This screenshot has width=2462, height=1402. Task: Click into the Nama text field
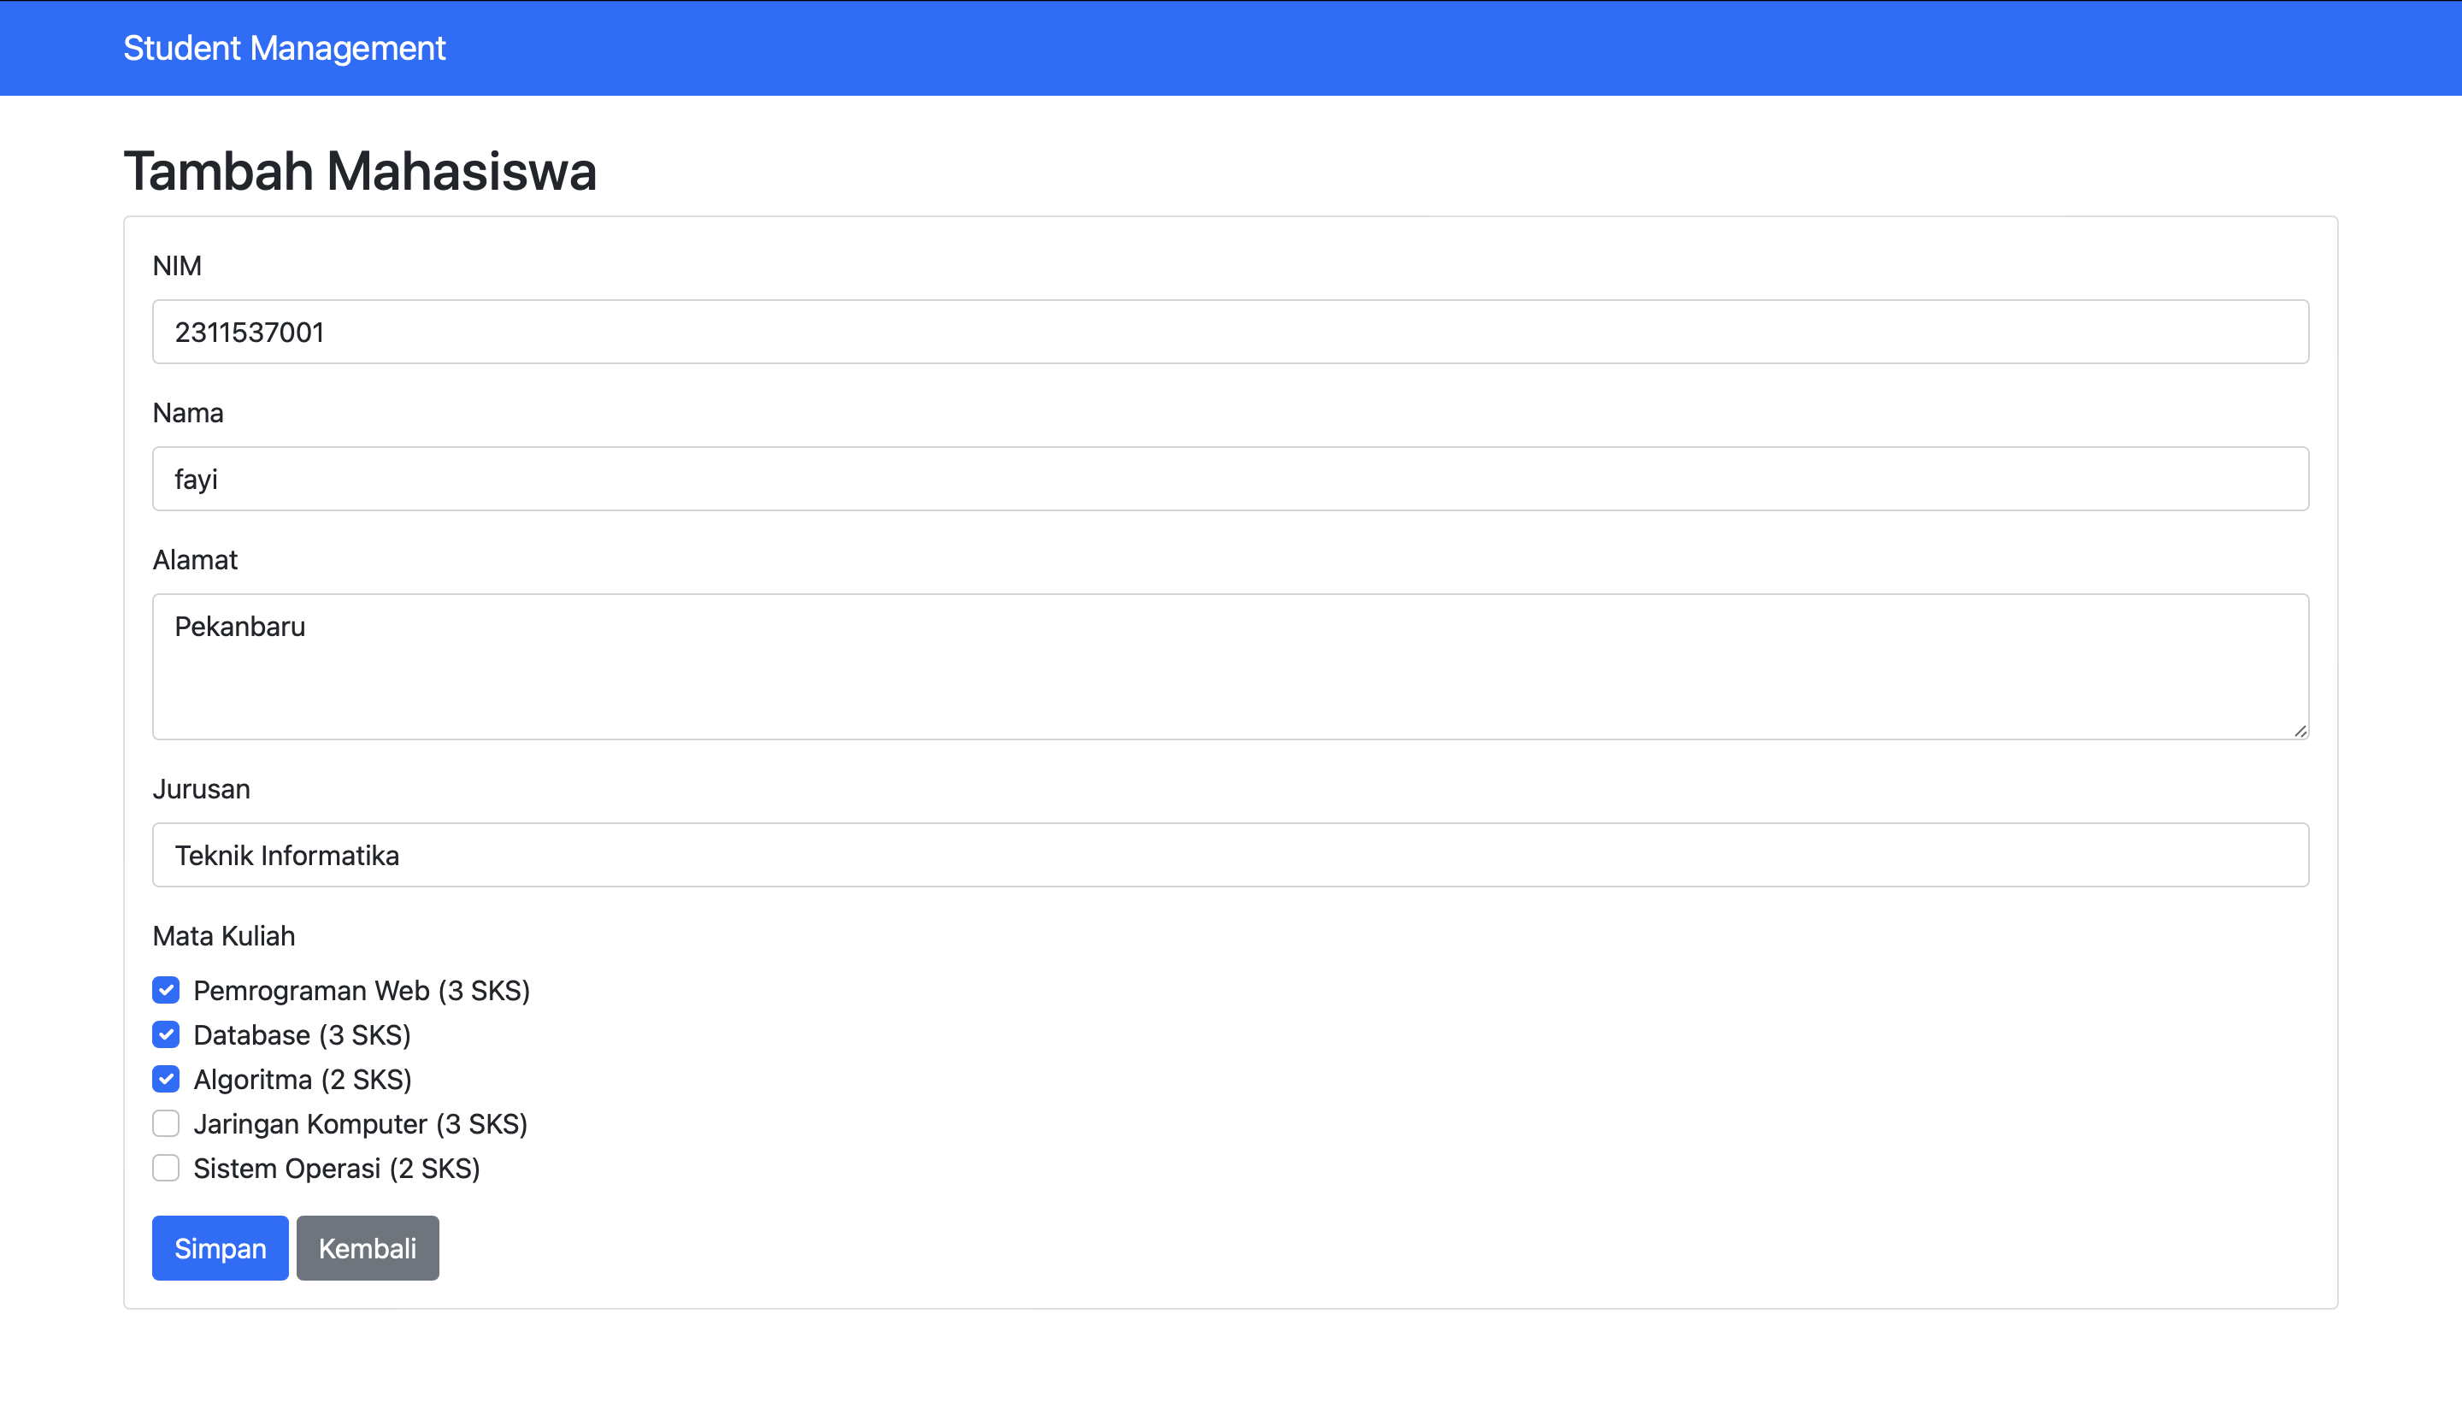coord(1229,479)
